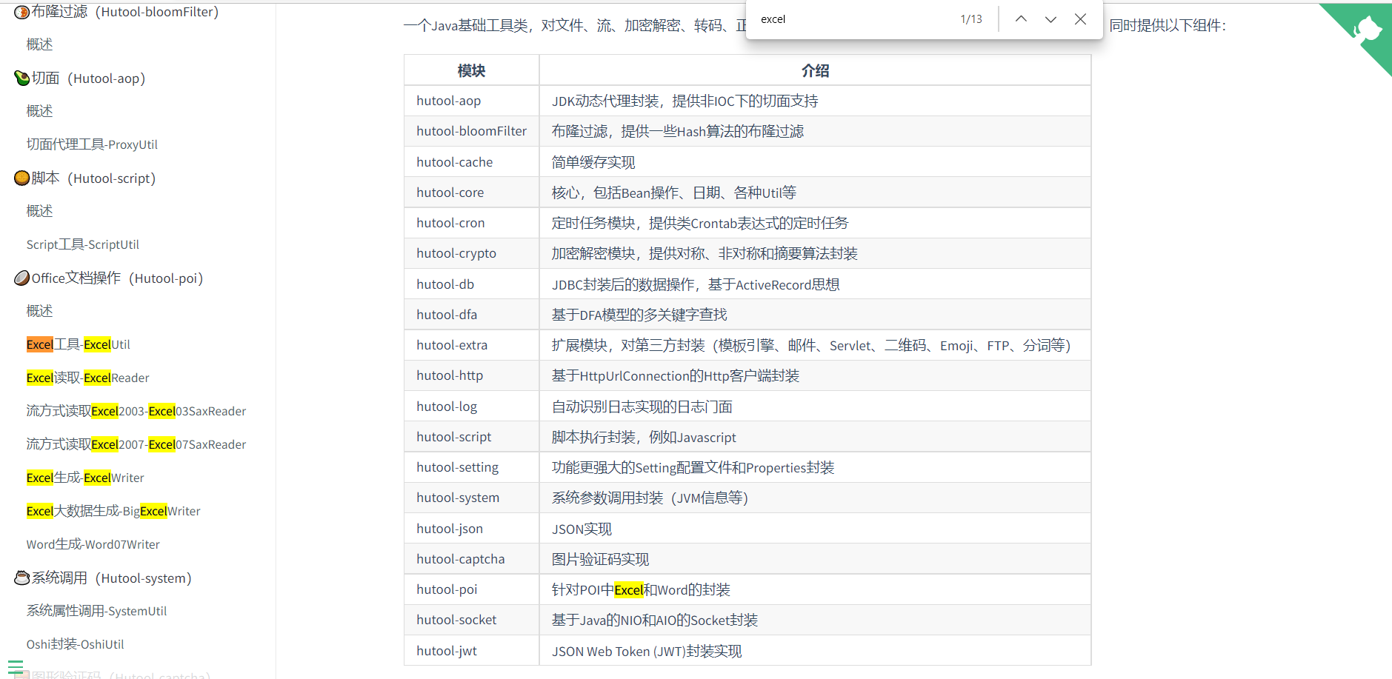The image size is (1392, 679).
Task: Open Excel读取-ExcelReader in the sidebar
Action: [87, 378]
